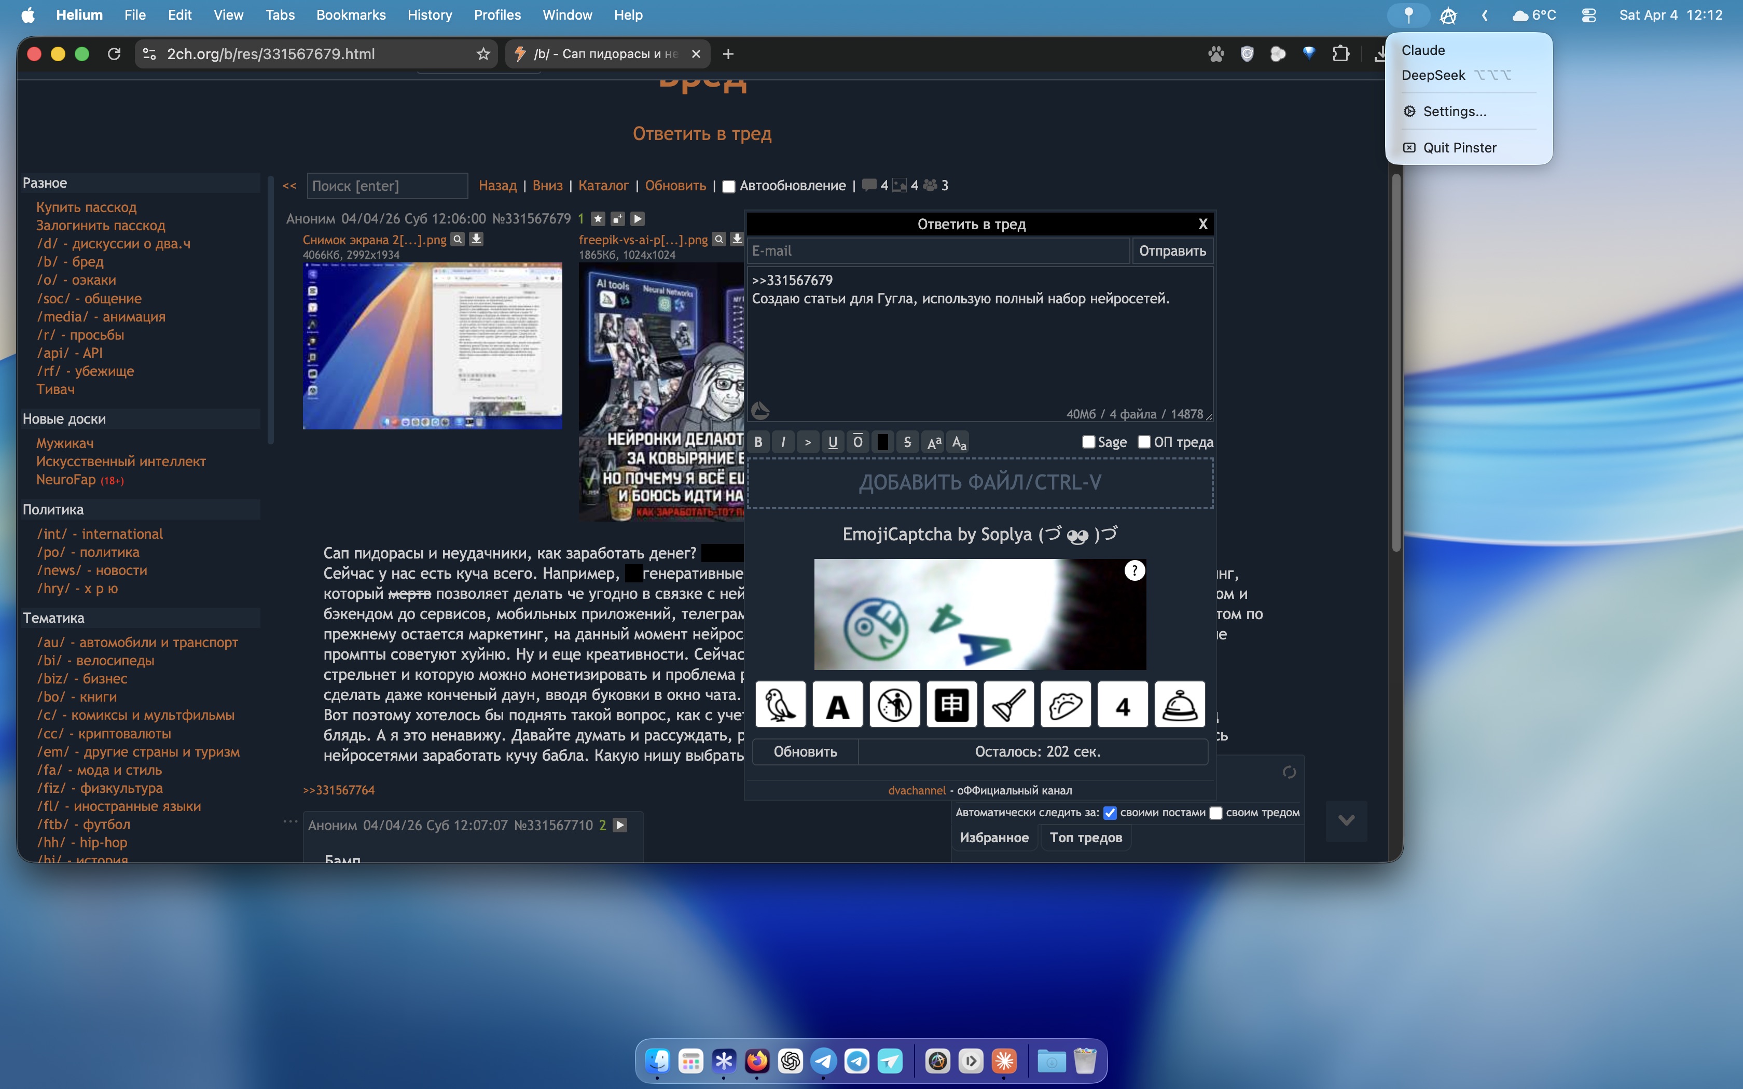Reload the page with the refresh icon
1743x1089 pixels.
tap(114, 54)
